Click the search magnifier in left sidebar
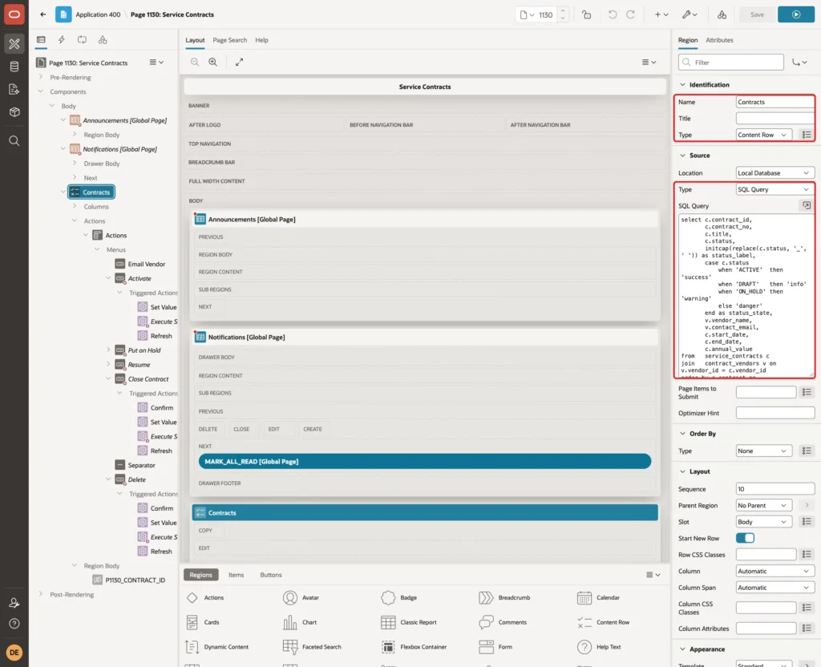 click(x=14, y=141)
